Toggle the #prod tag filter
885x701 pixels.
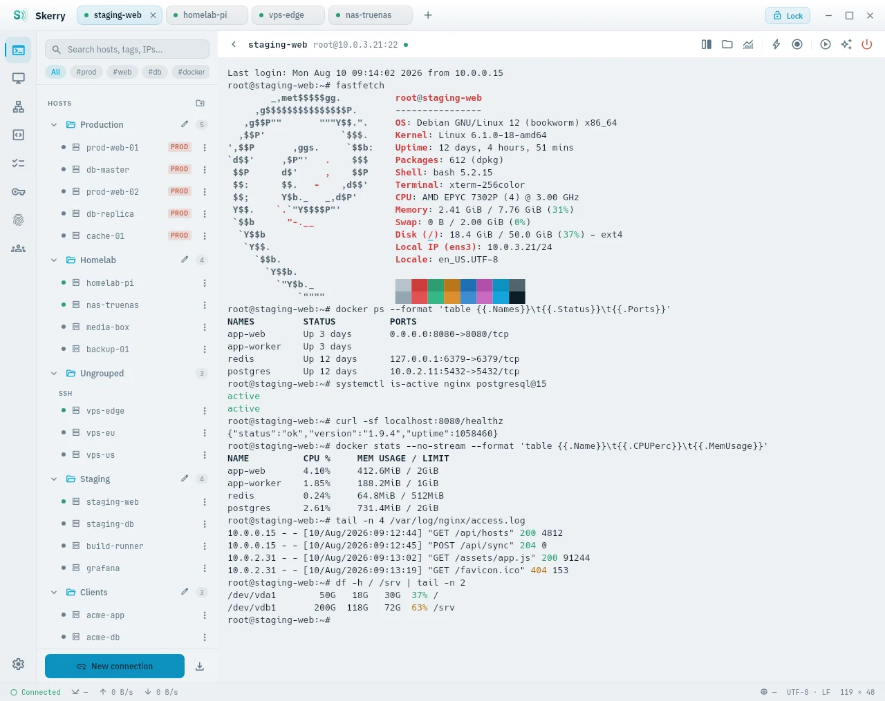click(86, 72)
